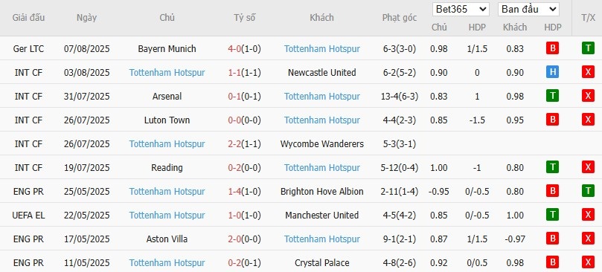Viewport: 602px width, 272px height.
Task: Click red B badge in Crystal Palace row
Action: (x=552, y=262)
